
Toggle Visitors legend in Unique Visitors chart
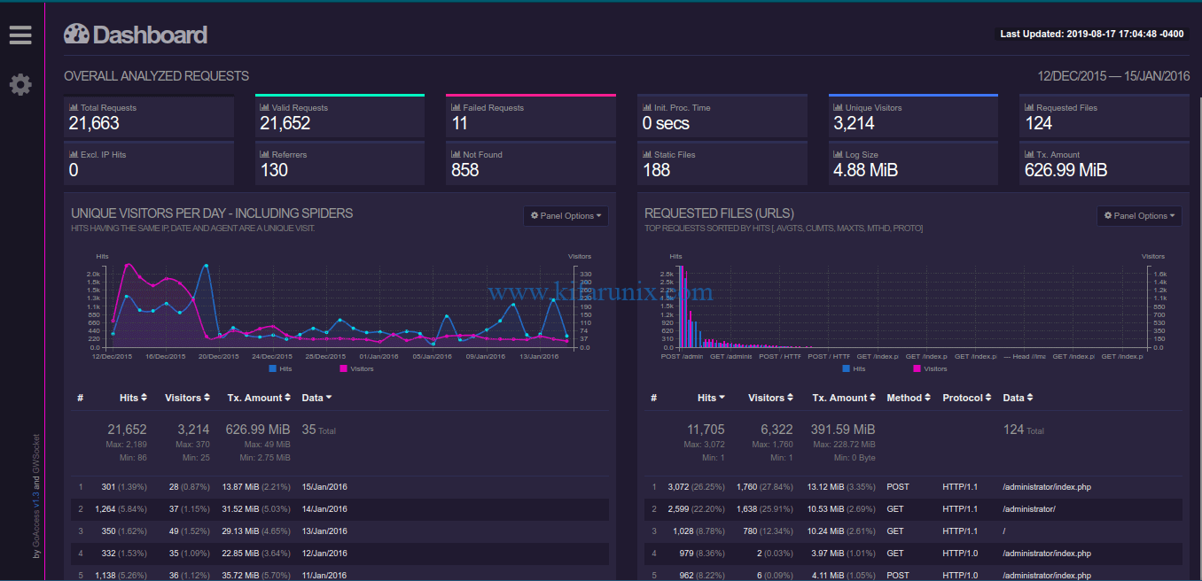pos(356,368)
